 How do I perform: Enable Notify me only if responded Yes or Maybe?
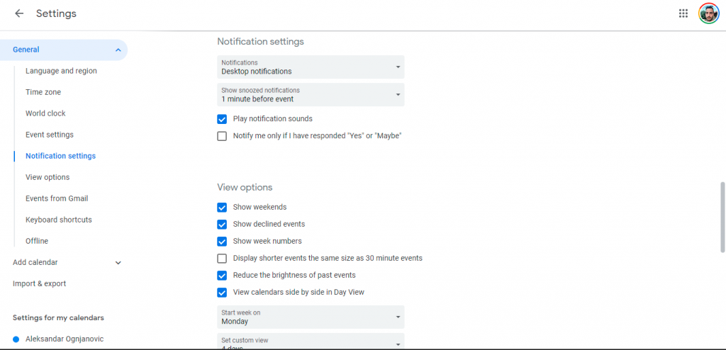[x=222, y=136]
